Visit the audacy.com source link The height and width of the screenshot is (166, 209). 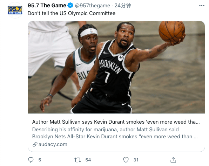click(x=53, y=144)
